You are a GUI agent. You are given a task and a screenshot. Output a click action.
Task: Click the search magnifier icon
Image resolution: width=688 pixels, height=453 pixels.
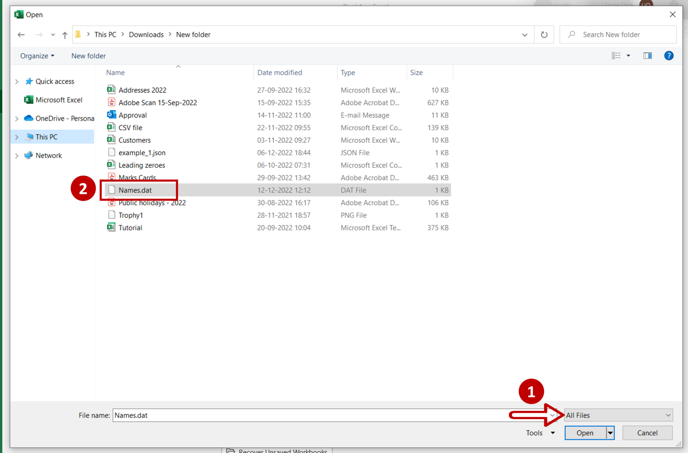pyautogui.click(x=571, y=34)
